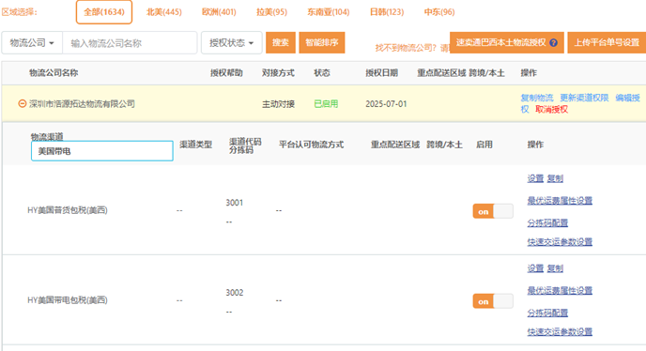Open 分拣码配置 for channel 3002
Viewport: 646px width, 351px height.
coord(547,313)
